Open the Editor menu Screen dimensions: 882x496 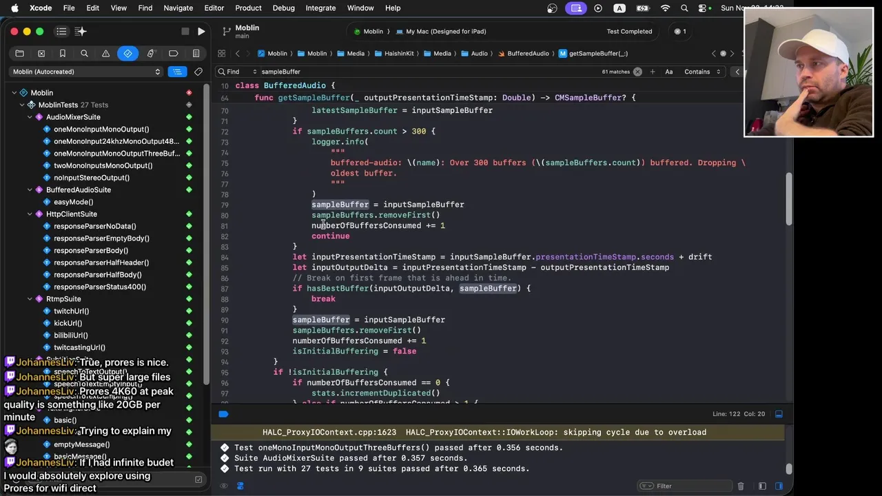pyautogui.click(x=214, y=8)
